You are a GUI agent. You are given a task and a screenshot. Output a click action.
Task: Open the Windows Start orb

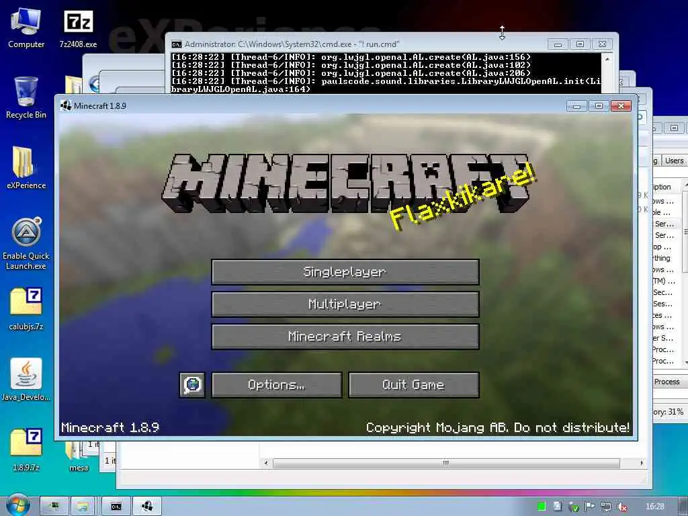tap(17, 505)
